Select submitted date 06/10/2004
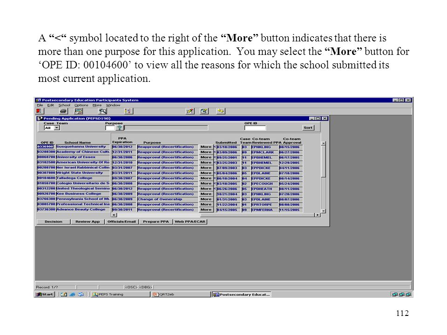The height and width of the screenshot is (335, 447). pos(228,178)
